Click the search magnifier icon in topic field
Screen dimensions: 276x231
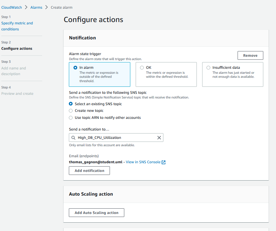click(73, 138)
